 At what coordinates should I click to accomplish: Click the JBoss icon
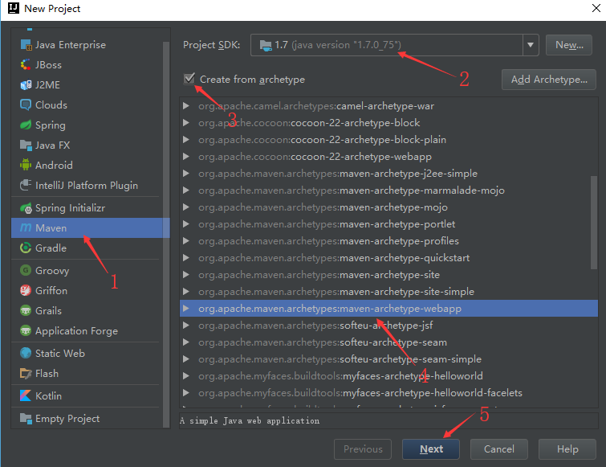(x=26, y=64)
